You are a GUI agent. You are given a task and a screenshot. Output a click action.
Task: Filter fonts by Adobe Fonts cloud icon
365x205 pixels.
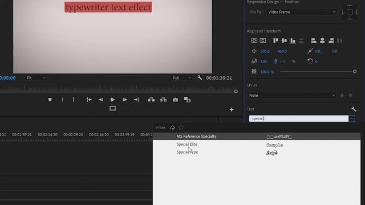click(172, 128)
